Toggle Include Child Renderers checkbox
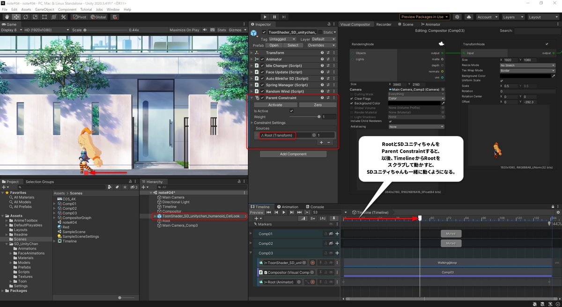The width and height of the screenshot is (562, 307). tap(391, 122)
